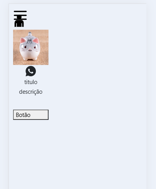Select the cat figurine image
The image size is (156, 189).
point(31,47)
